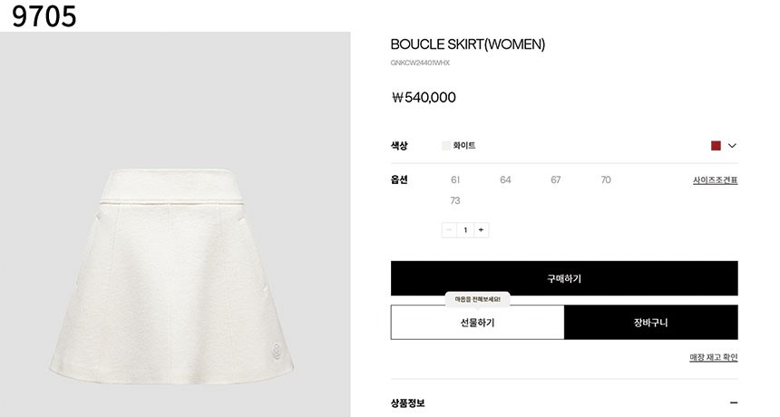Click the 선물하기 gift button

(478, 323)
